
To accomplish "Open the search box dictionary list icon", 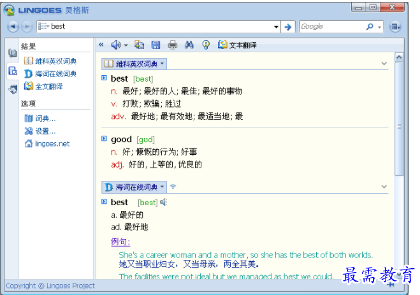I will pos(43,26).
